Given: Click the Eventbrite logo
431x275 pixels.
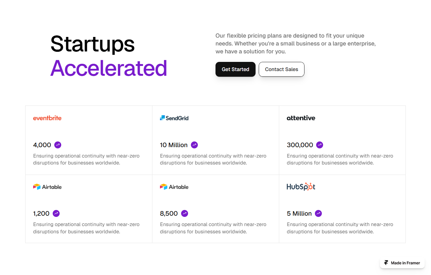Looking at the screenshot, I should pyautogui.click(x=47, y=118).
